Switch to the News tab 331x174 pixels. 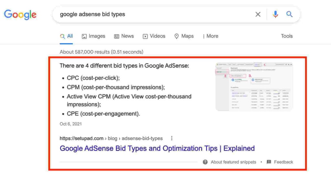point(124,36)
